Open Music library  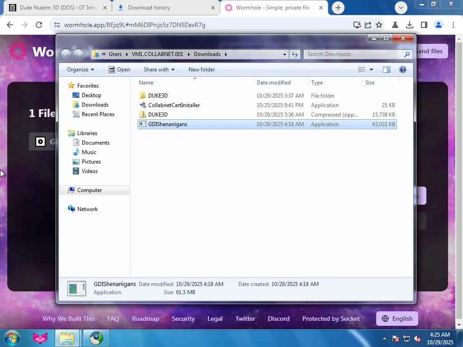tap(89, 152)
